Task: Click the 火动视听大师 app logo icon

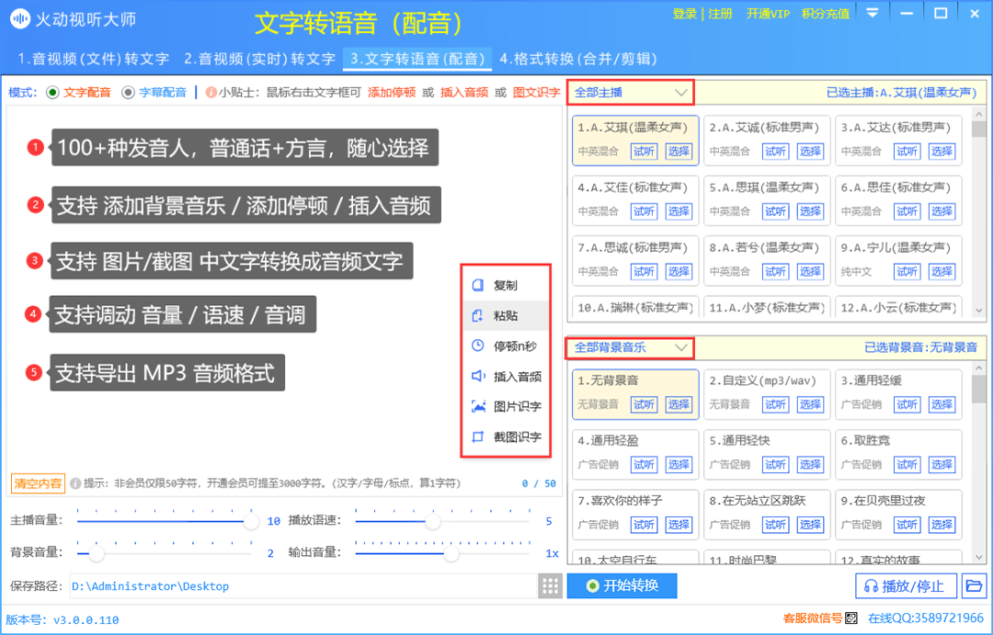Action: [20, 19]
